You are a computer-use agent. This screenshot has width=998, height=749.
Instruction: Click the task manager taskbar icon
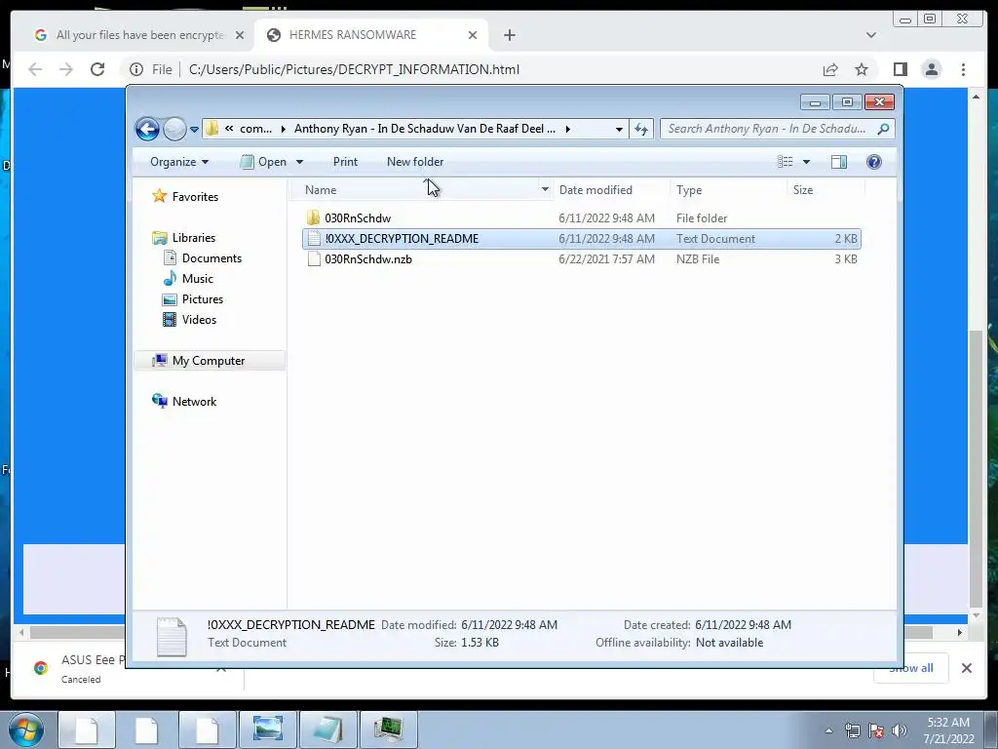point(388,729)
